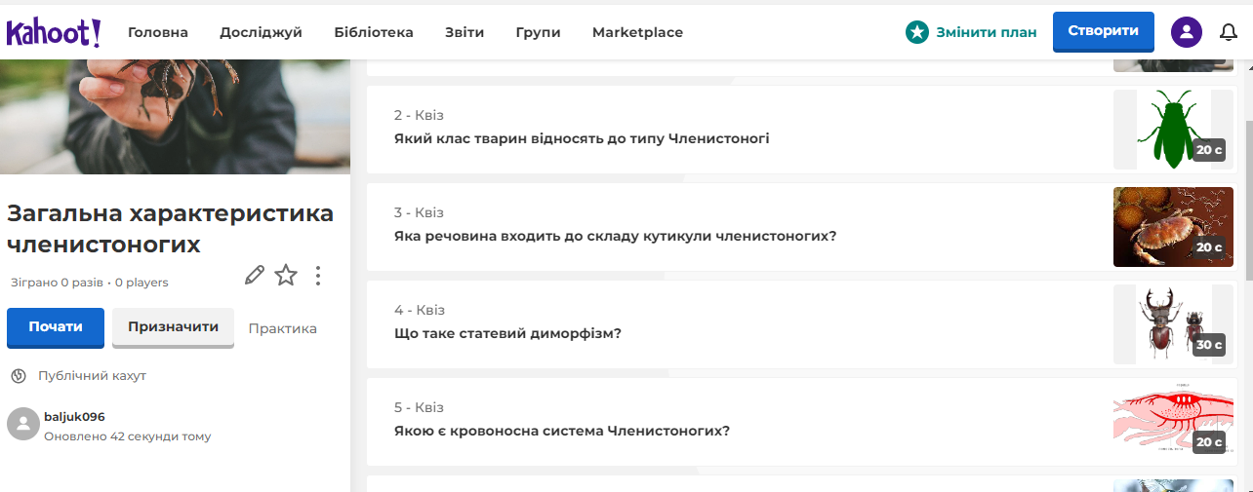This screenshot has height=492, width=1253.
Task: Start the kahoot with Почати
Action: tap(56, 327)
